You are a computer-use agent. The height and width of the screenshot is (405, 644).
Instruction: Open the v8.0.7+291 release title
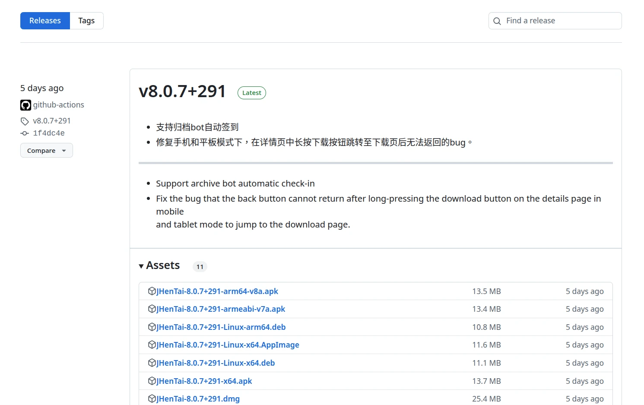182,92
